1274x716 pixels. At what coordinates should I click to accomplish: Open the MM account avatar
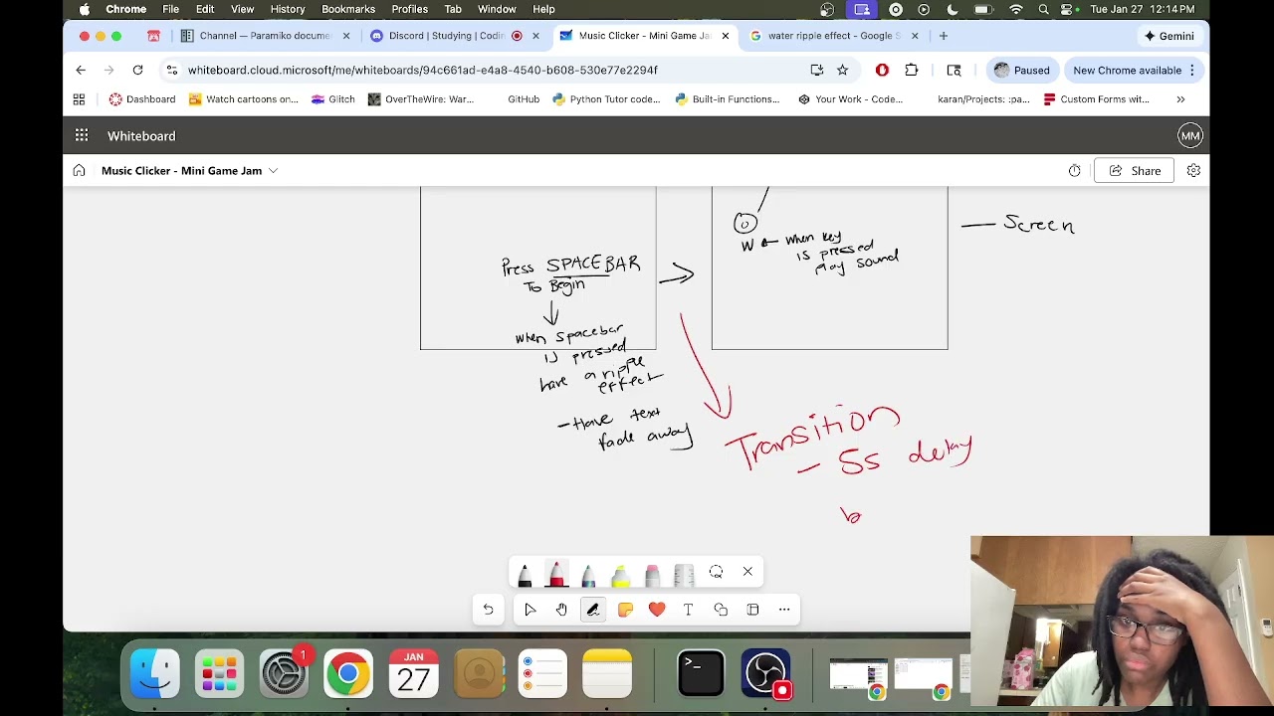click(x=1189, y=135)
